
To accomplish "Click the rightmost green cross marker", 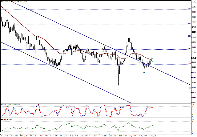I will click(x=152, y=62).
